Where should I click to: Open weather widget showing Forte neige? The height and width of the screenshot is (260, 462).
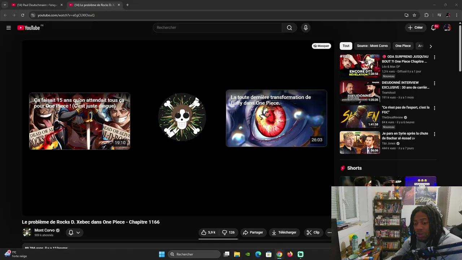point(16,254)
